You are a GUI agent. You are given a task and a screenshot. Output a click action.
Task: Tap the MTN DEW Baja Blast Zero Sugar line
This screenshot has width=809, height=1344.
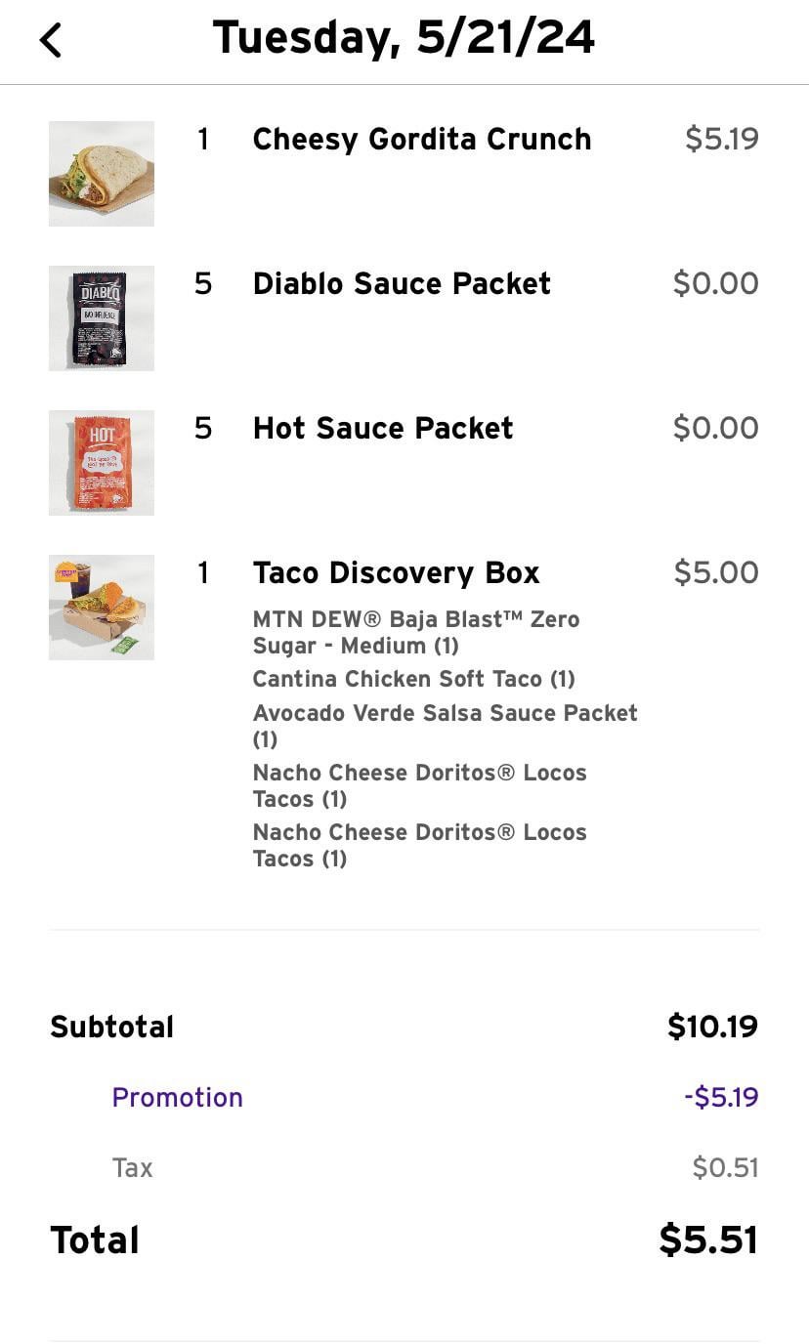tap(415, 632)
